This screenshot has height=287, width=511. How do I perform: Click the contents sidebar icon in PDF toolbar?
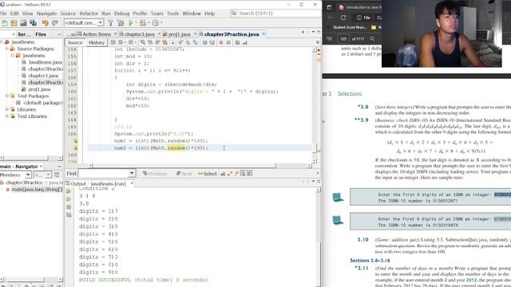pos(329,39)
